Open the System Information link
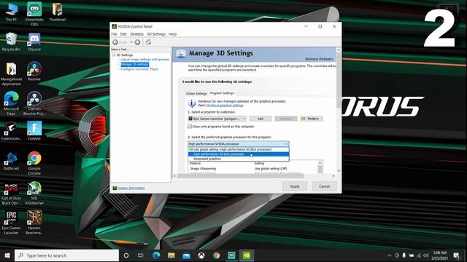Viewport: 467px width, 262px height. click(x=131, y=188)
